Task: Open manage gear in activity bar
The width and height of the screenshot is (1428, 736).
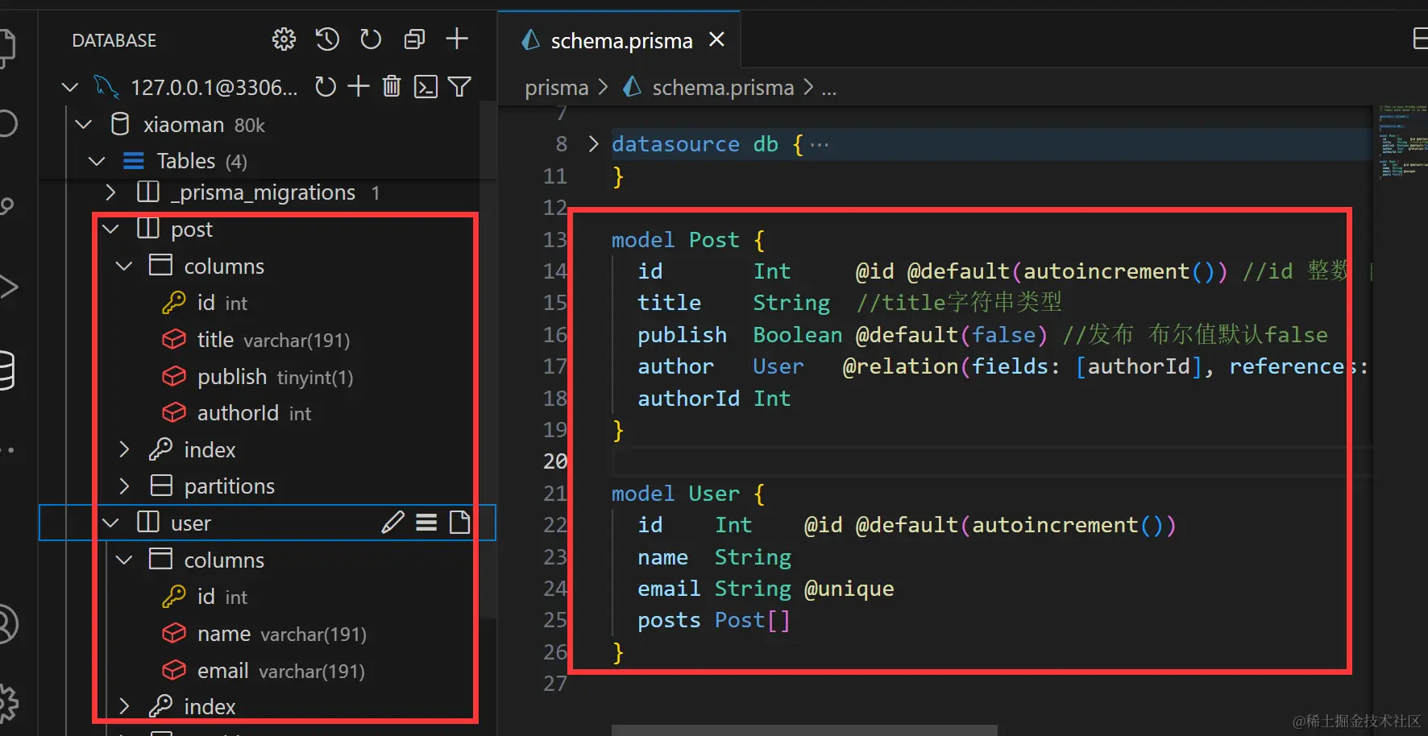Action: coord(8,703)
